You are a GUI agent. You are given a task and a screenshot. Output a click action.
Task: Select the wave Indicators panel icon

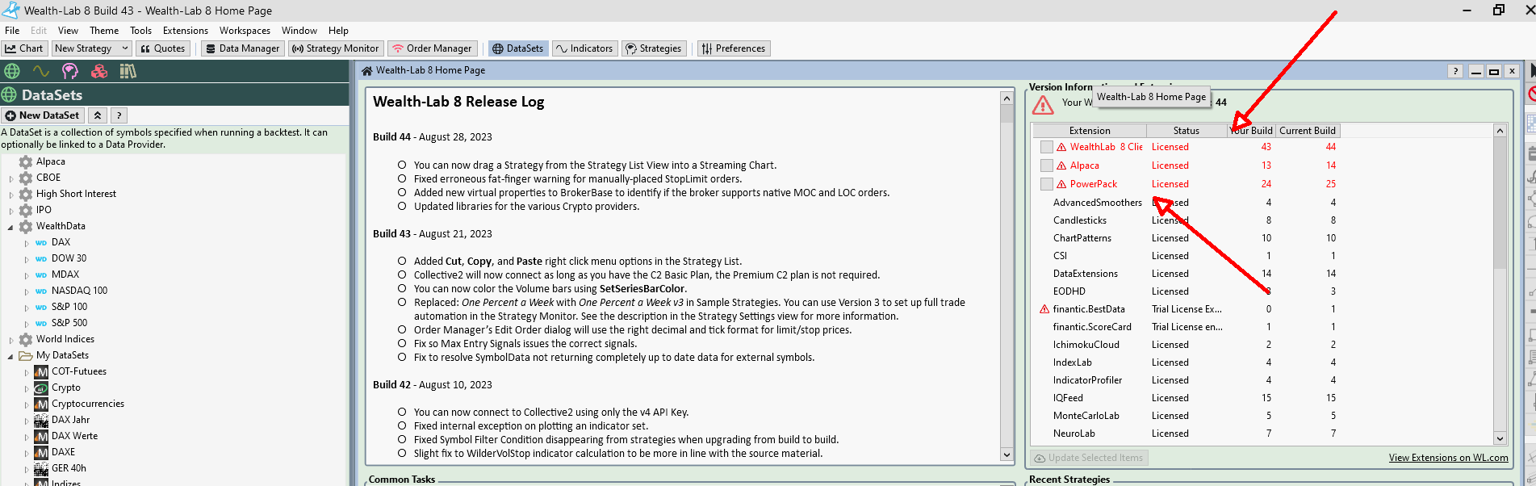coord(41,71)
